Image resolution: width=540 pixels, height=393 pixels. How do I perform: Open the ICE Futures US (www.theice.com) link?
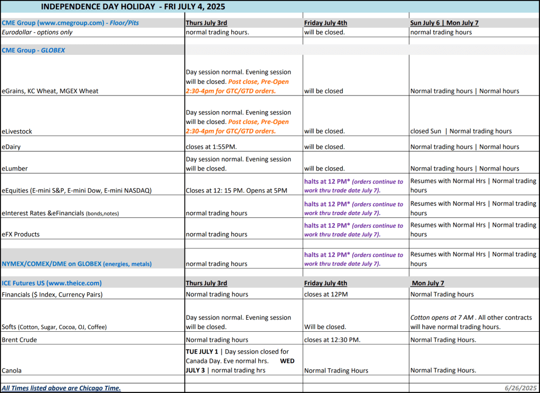click(52, 283)
